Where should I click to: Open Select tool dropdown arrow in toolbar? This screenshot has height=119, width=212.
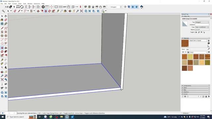point(11,11)
